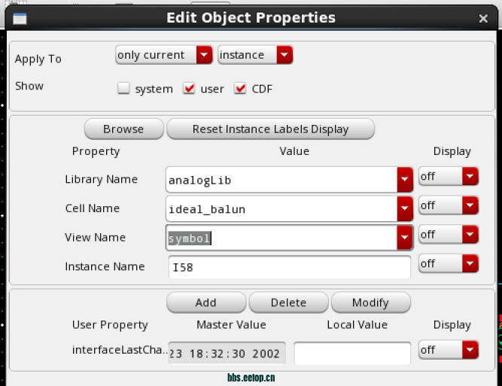Open the 'only current' Apply To dropdown
This screenshot has height=386, width=502.
point(164,55)
